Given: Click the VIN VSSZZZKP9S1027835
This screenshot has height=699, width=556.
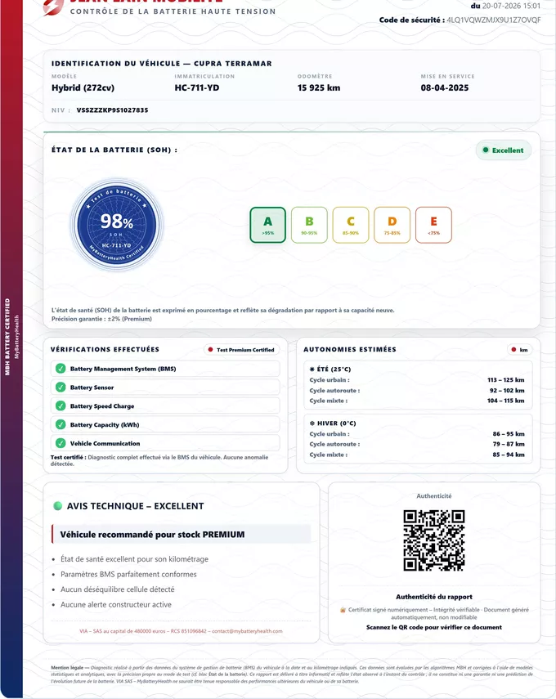Looking at the screenshot, I should pos(112,110).
